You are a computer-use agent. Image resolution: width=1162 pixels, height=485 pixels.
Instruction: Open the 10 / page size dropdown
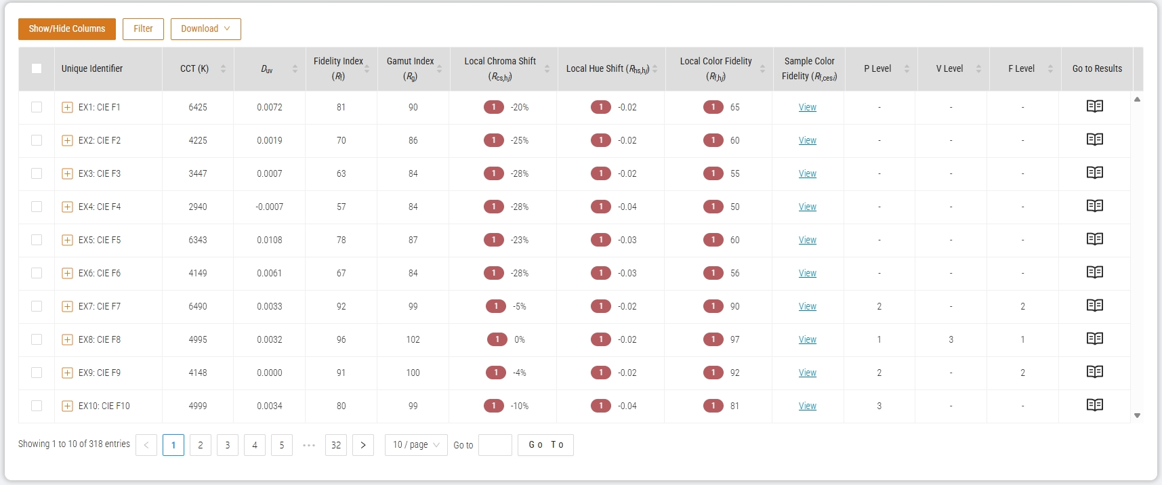[x=416, y=445]
